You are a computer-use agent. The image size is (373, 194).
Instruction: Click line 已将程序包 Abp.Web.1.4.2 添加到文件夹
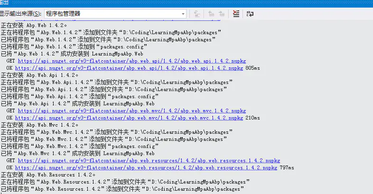tap(108, 39)
